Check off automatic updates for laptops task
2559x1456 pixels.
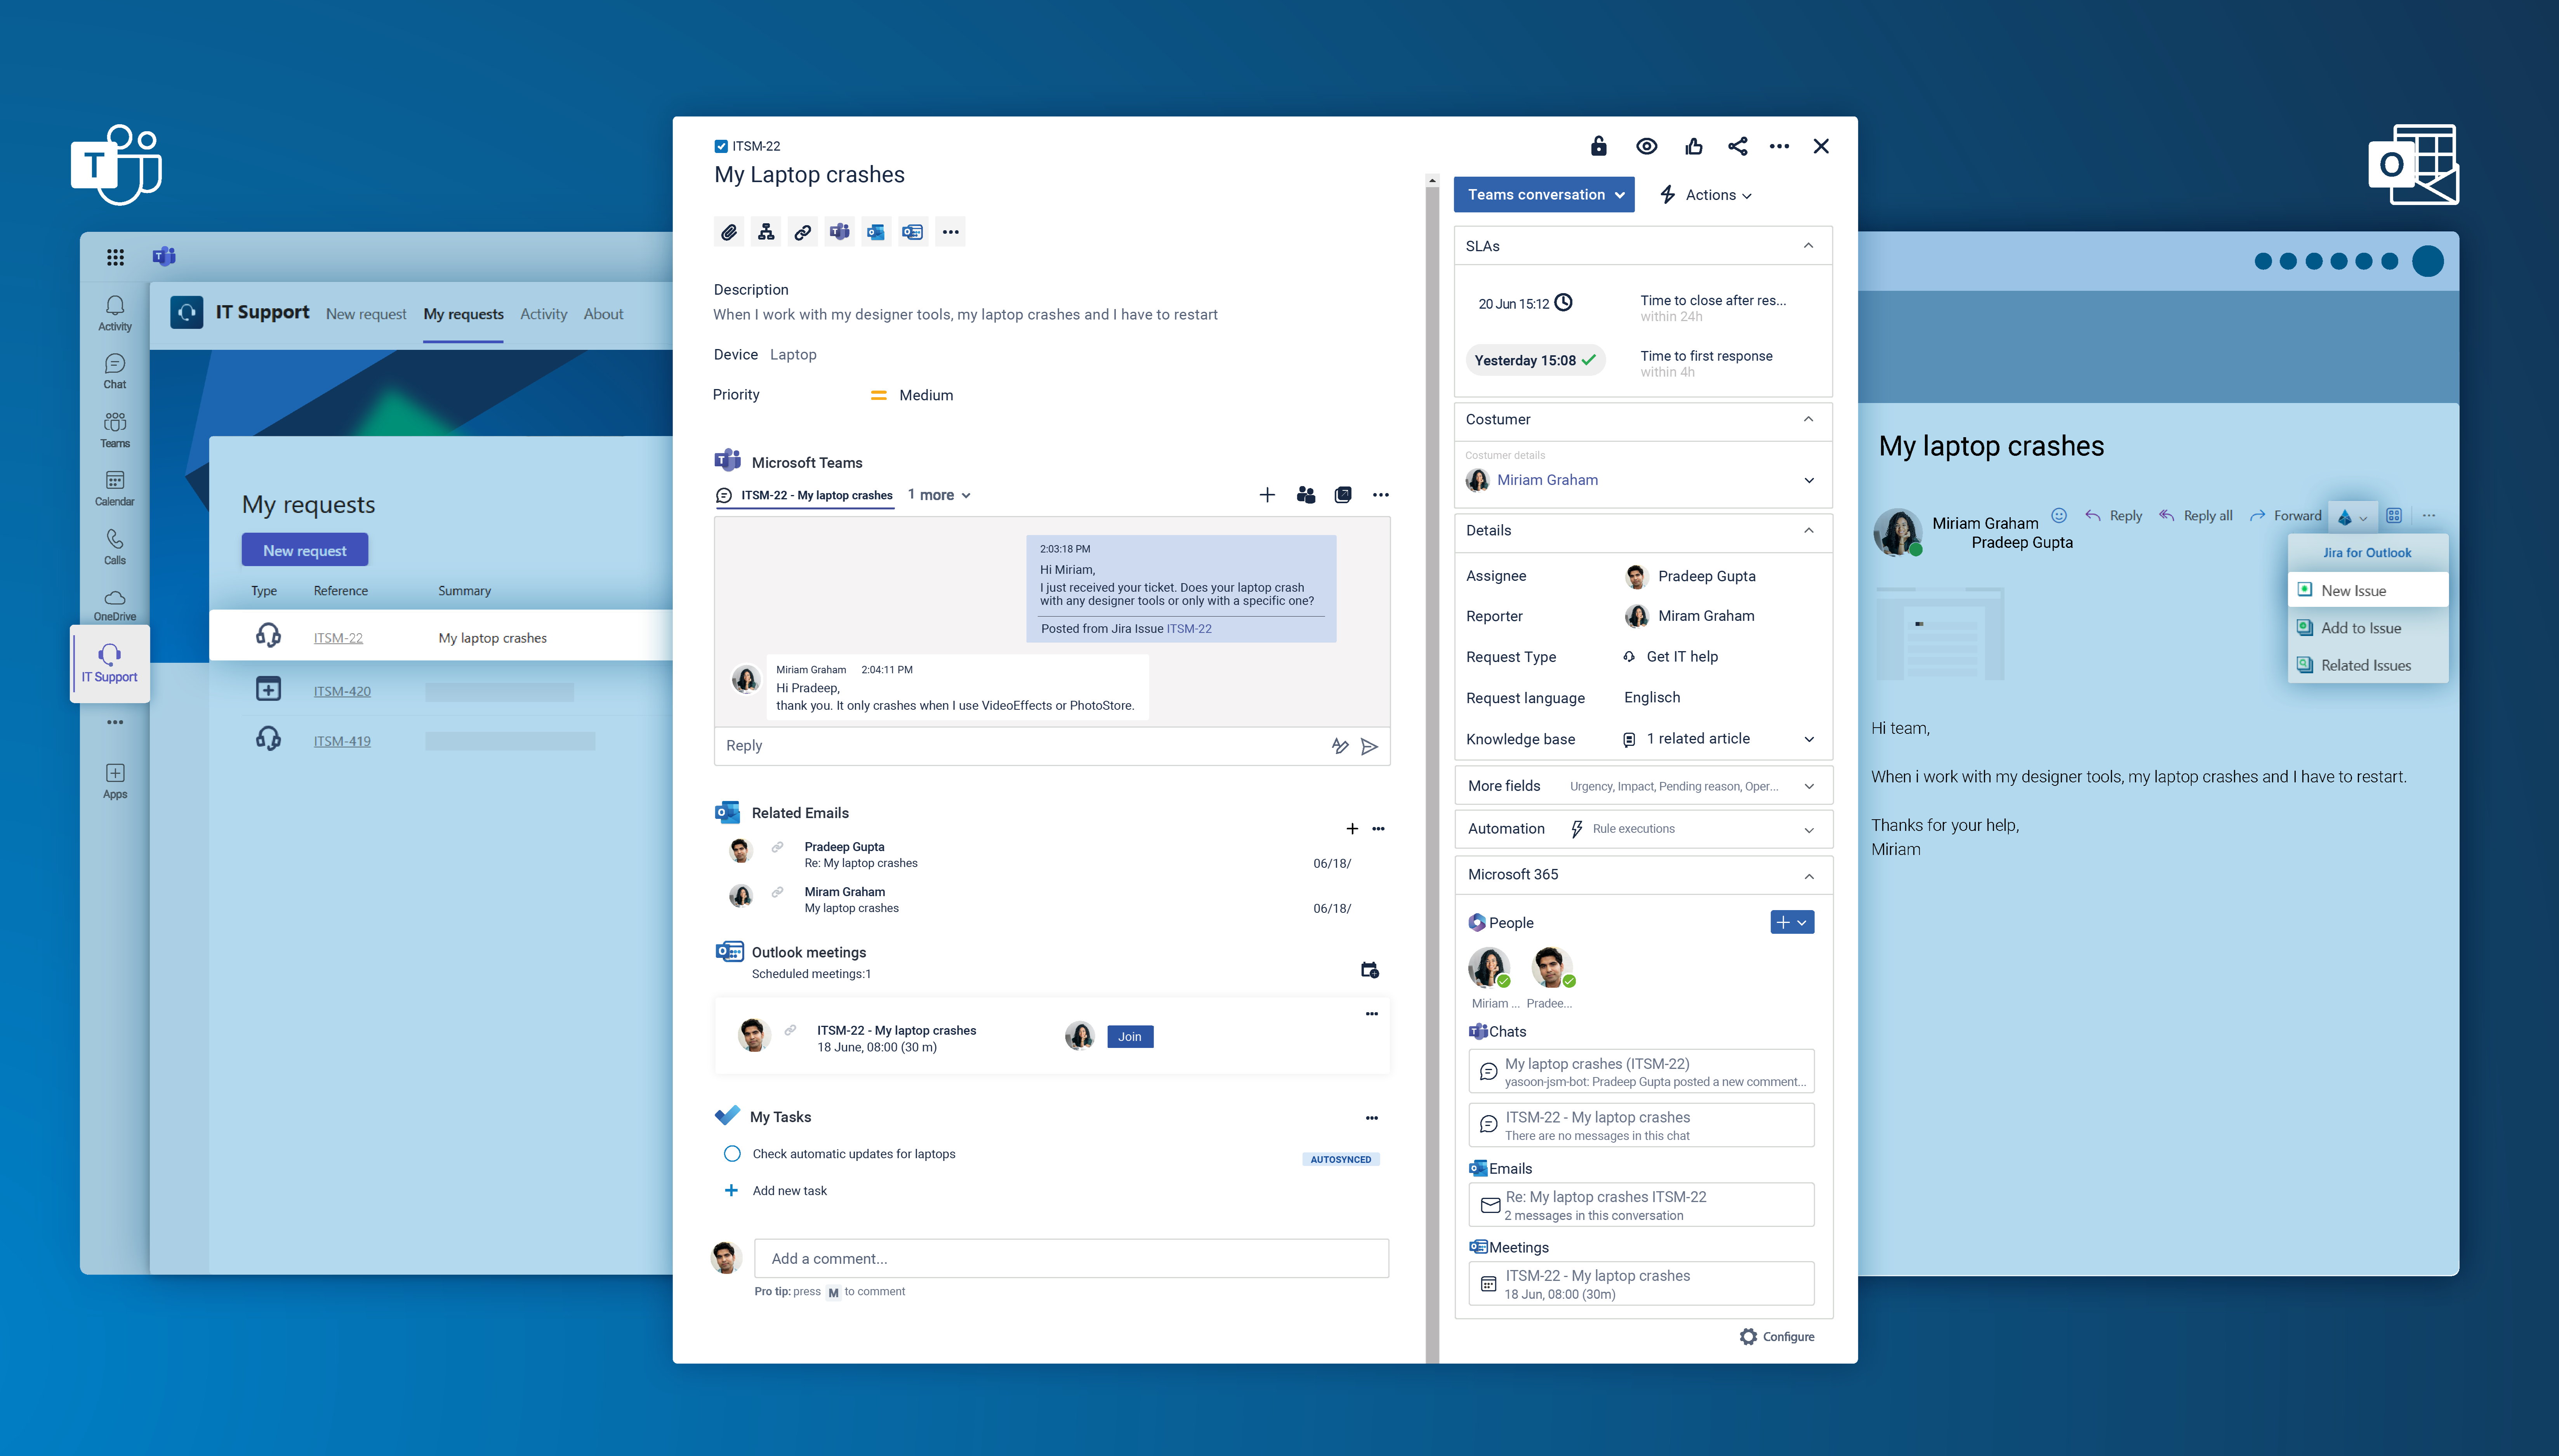[732, 1153]
